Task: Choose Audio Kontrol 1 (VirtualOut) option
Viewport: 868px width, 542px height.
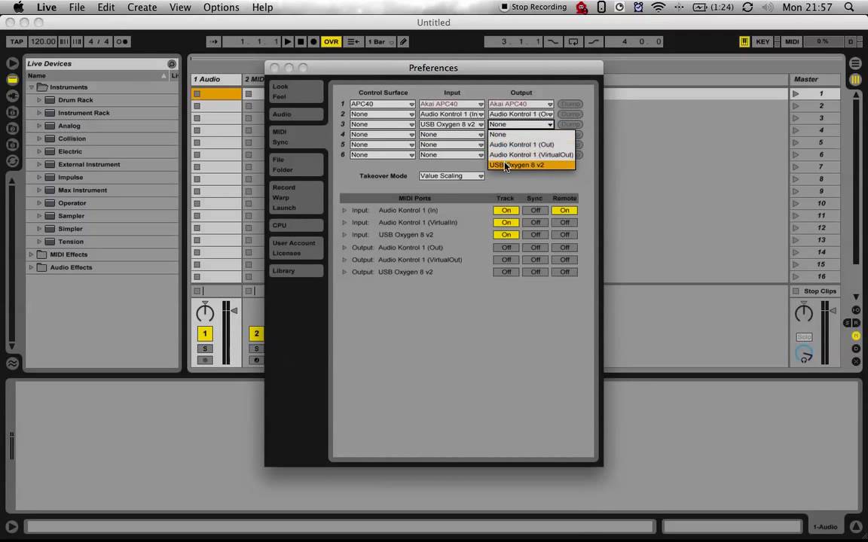Action: click(x=531, y=155)
